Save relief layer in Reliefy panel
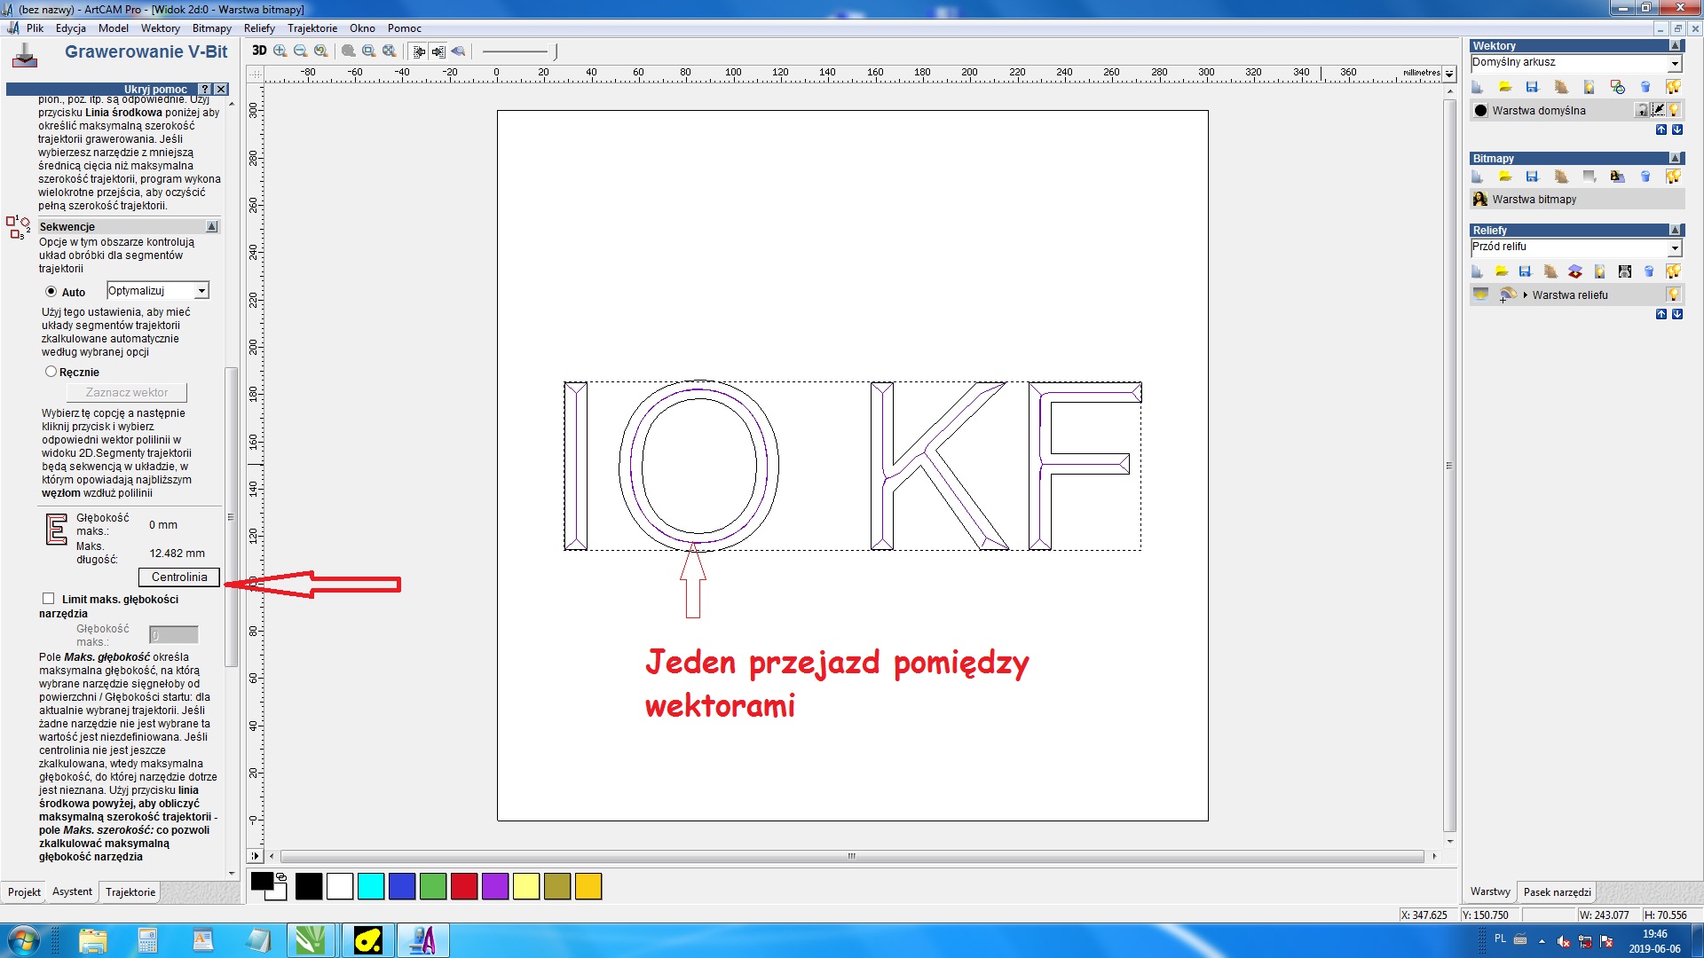 [1525, 271]
